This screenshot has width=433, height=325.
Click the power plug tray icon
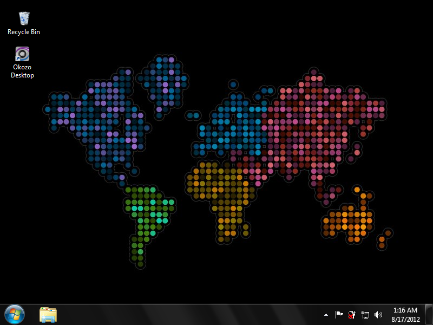(352, 315)
